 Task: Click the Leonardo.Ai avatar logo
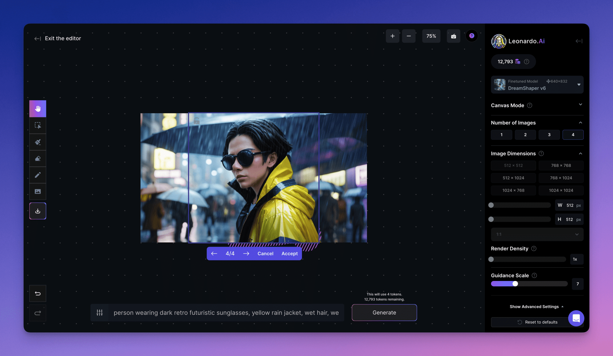point(499,41)
